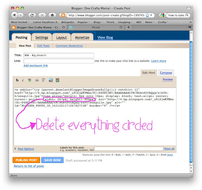This screenshot has height=190, width=202.
Task: Open a new tab with plus button
Action: click(x=128, y=27)
